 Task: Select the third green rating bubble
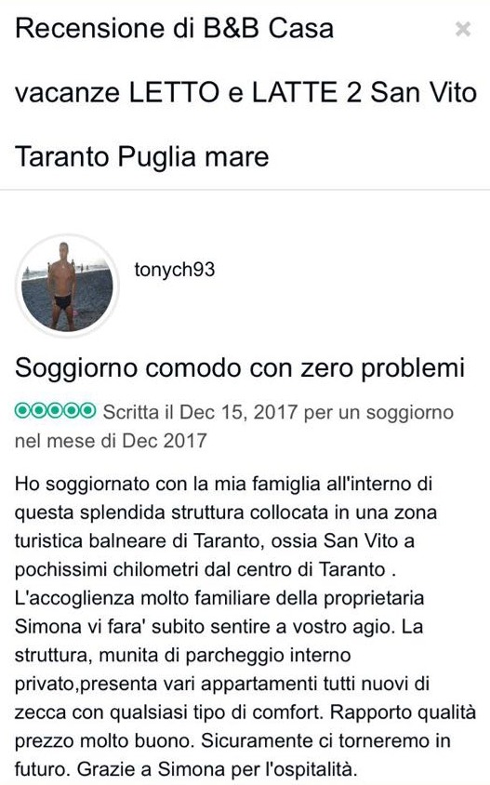click(x=56, y=411)
